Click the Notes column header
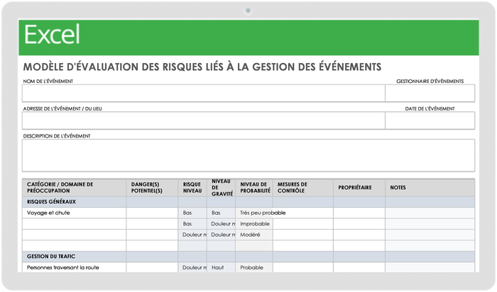This screenshot has width=497, height=292. [430, 188]
